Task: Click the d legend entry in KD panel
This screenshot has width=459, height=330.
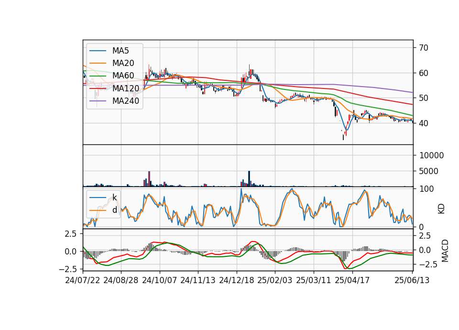Action: [103, 210]
